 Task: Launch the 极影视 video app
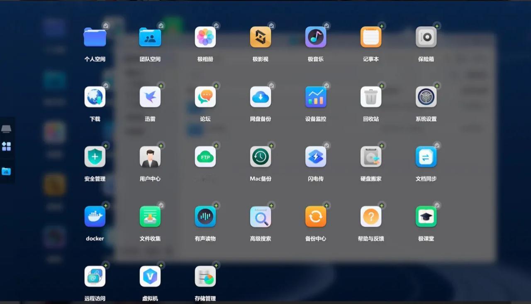pos(261,37)
